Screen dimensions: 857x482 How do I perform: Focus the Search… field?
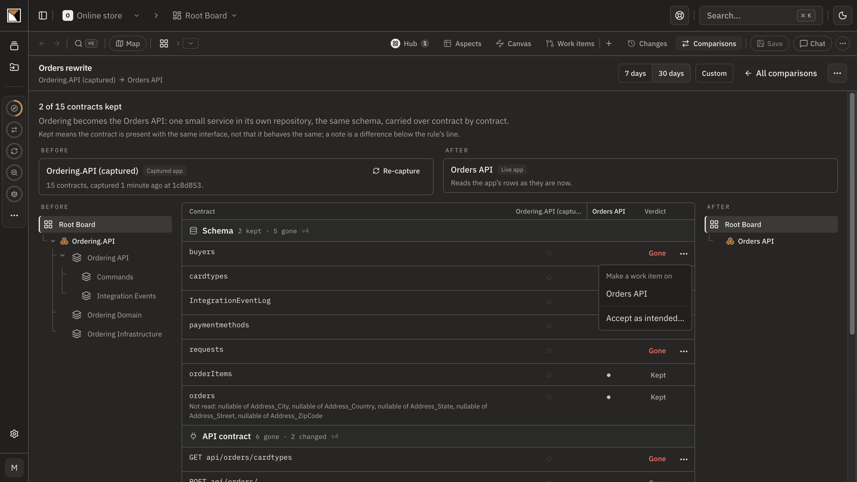[x=761, y=15]
